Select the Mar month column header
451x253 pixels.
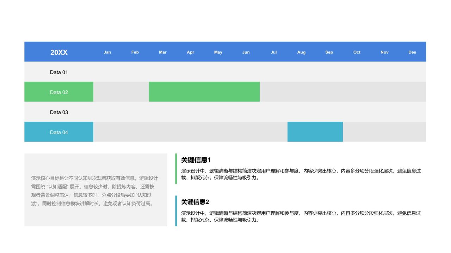pos(163,52)
